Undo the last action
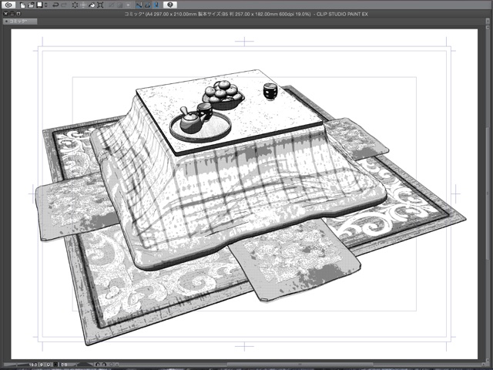Image resolution: width=493 pixels, height=370 pixels. coord(55,5)
